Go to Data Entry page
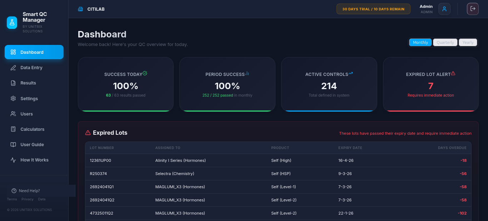This screenshot has height=221, width=488. tap(34, 68)
